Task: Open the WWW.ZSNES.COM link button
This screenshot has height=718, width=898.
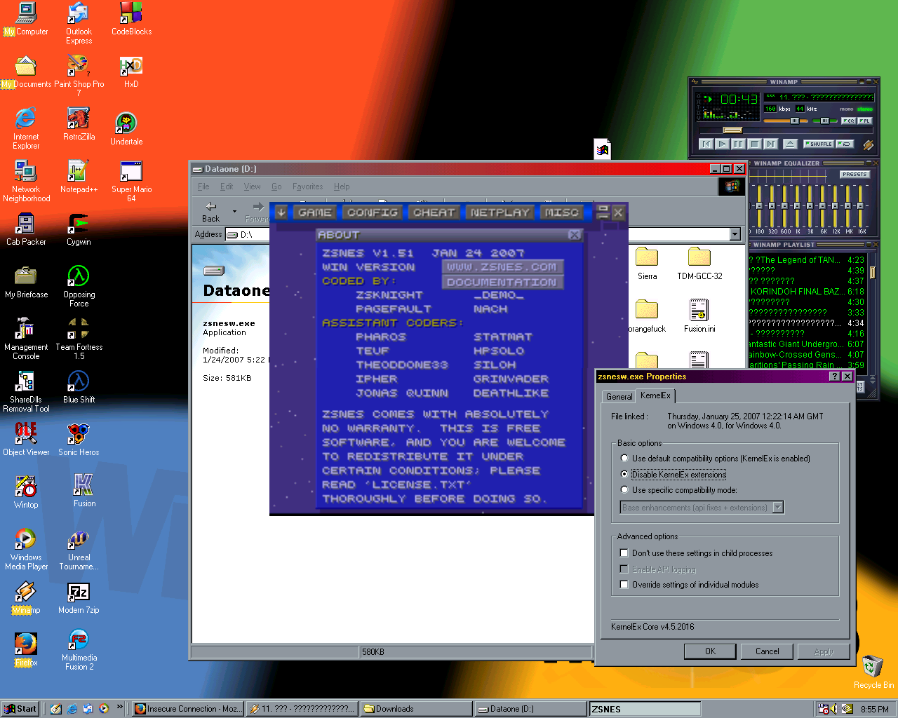Action: [x=502, y=267]
